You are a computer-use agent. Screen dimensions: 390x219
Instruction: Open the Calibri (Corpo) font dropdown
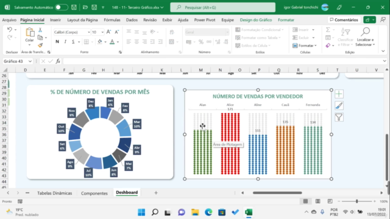(x=88, y=32)
